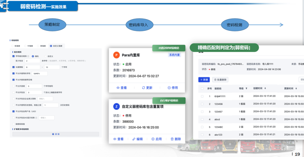Screen dimensions: 304x157
Task: Click the 密码检测 step oval
Action: click(235, 25)
